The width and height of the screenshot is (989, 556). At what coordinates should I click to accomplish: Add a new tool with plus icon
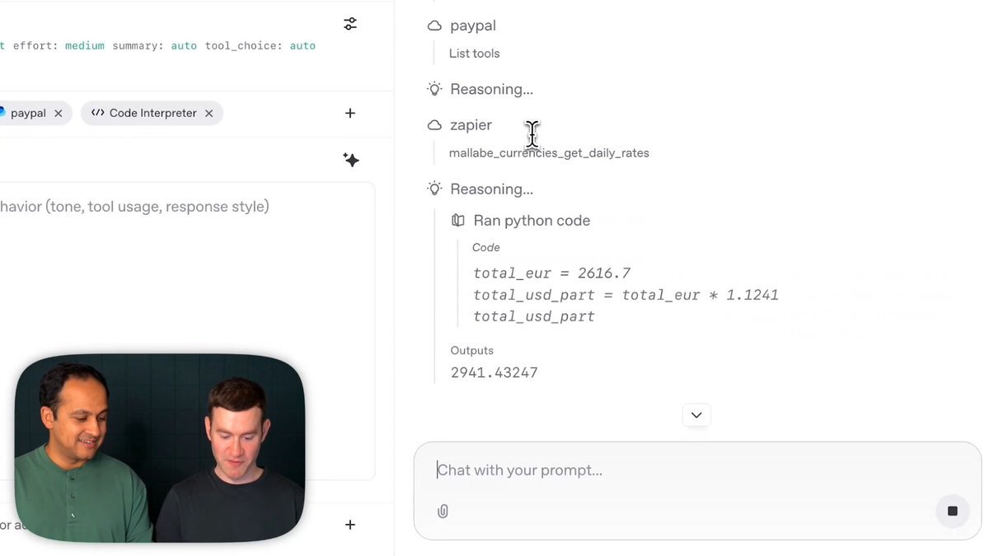pyautogui.click(x=350, y=113)
